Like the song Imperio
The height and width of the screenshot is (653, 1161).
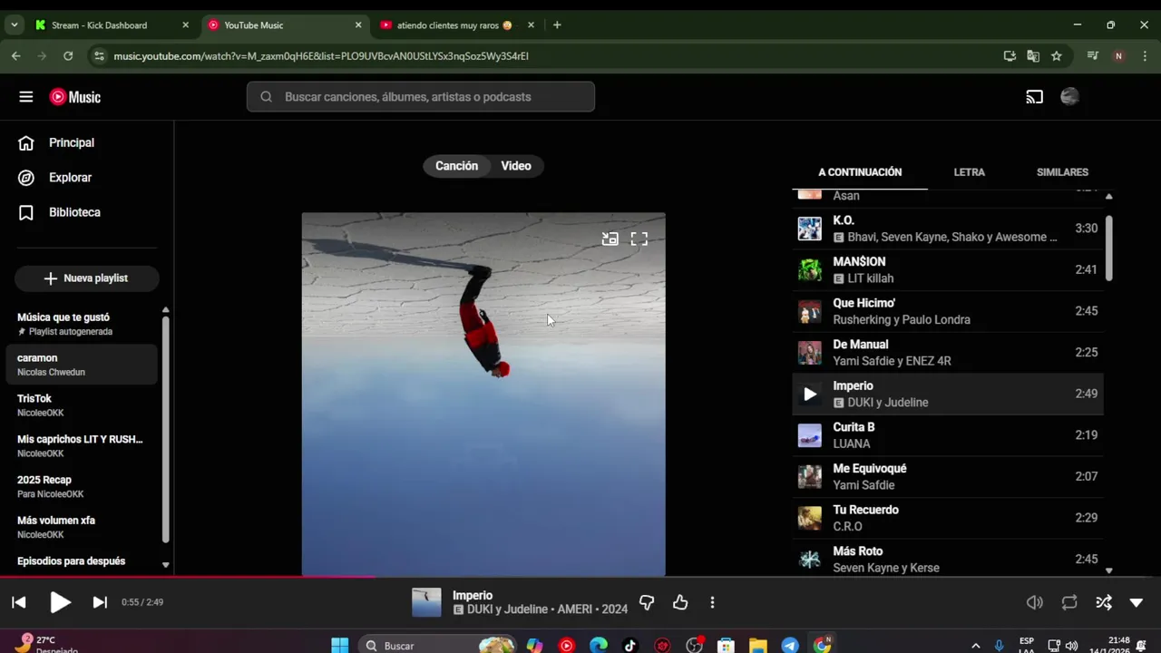click(x=680, y=602)
